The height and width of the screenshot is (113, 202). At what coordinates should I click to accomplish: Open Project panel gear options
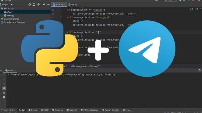44,5
